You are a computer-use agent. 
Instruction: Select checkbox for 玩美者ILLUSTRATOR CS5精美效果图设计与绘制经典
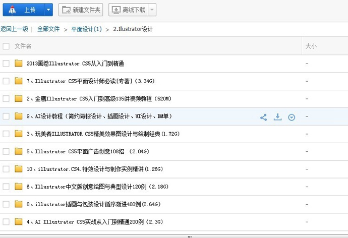[x=6, y=134]
